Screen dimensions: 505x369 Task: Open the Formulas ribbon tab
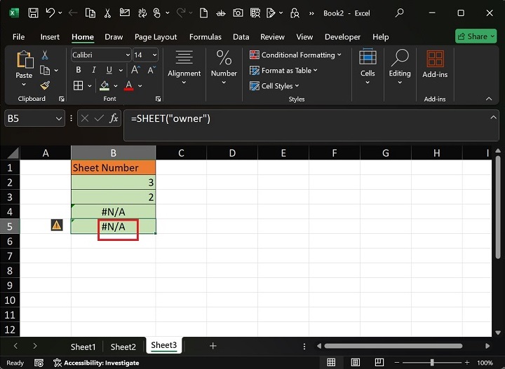(x=205, y=37)
